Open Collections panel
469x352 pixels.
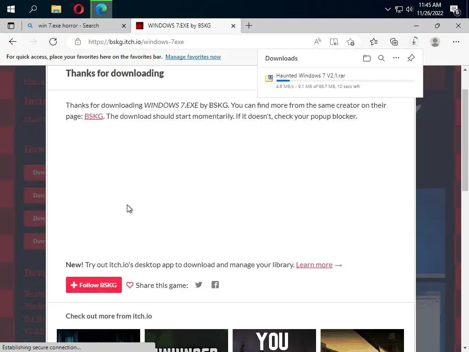(x=394, y=42)
